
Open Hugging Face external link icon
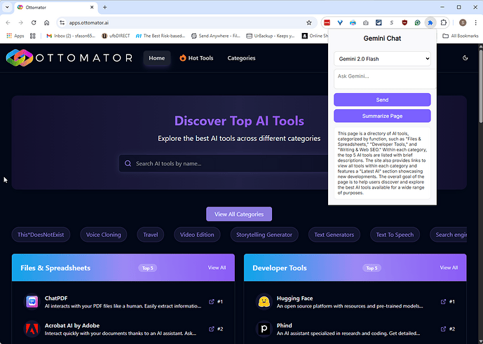point(443,301)
